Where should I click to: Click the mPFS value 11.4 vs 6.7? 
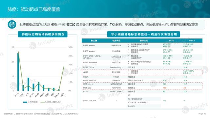pyautogui.click(x=188, y=62)
